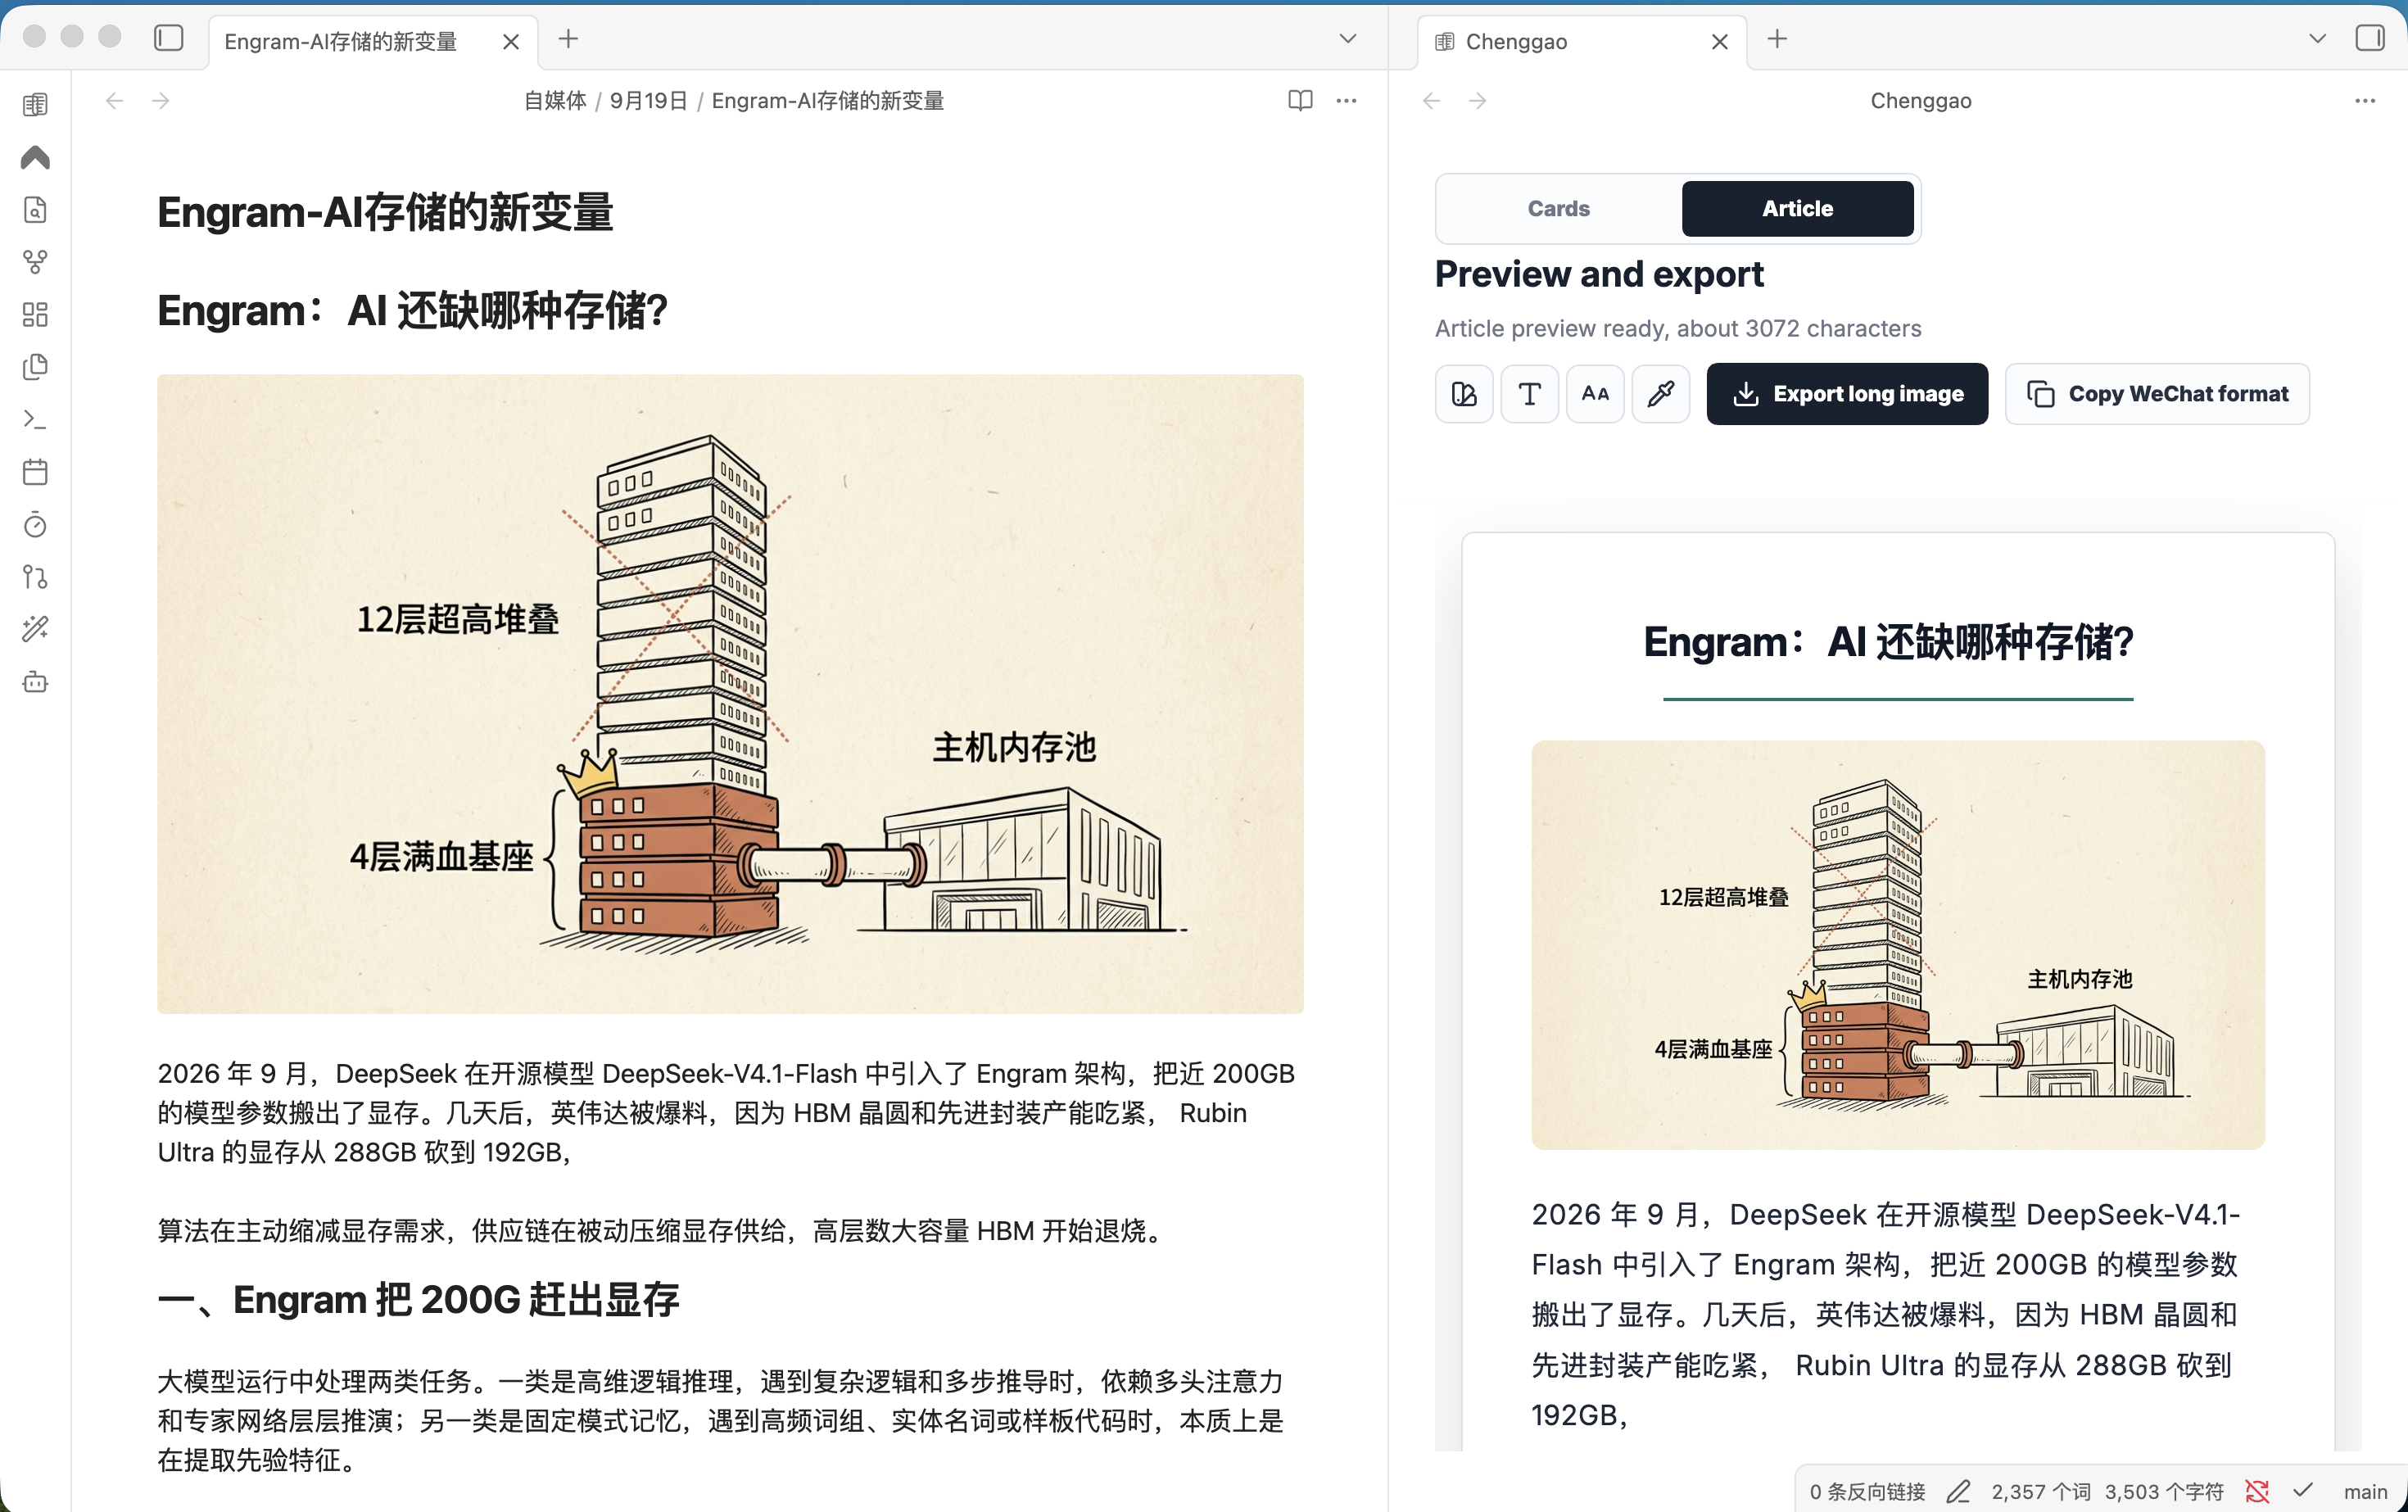Expand tab list dropdown in left pane

[x=1348, y=39]
